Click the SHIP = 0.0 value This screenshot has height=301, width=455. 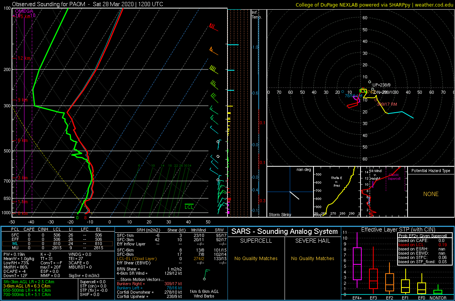(x=89, y=294)
